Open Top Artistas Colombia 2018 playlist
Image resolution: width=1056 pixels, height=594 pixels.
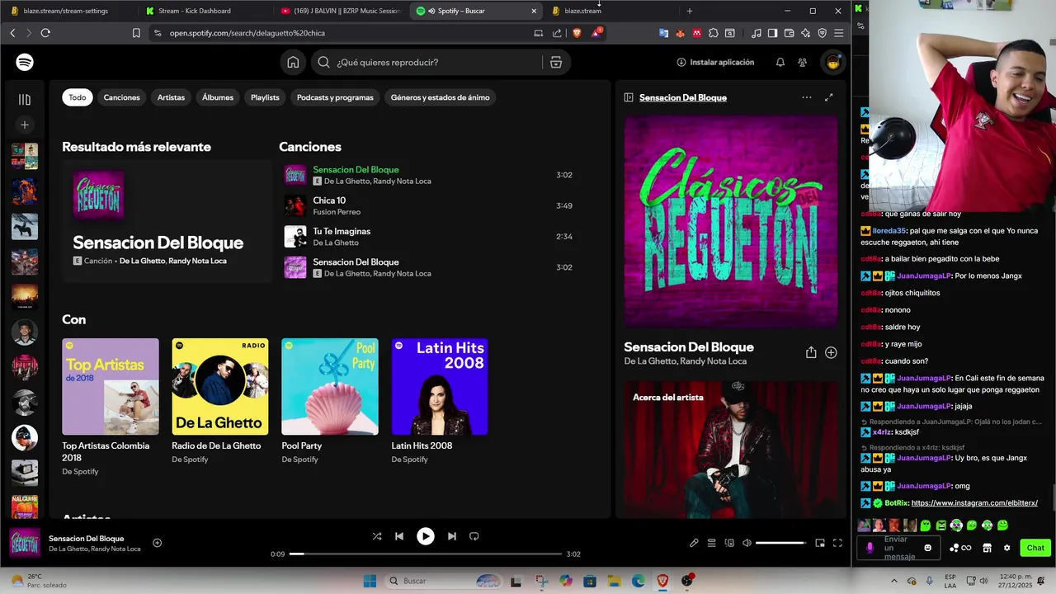pos(110,406)
